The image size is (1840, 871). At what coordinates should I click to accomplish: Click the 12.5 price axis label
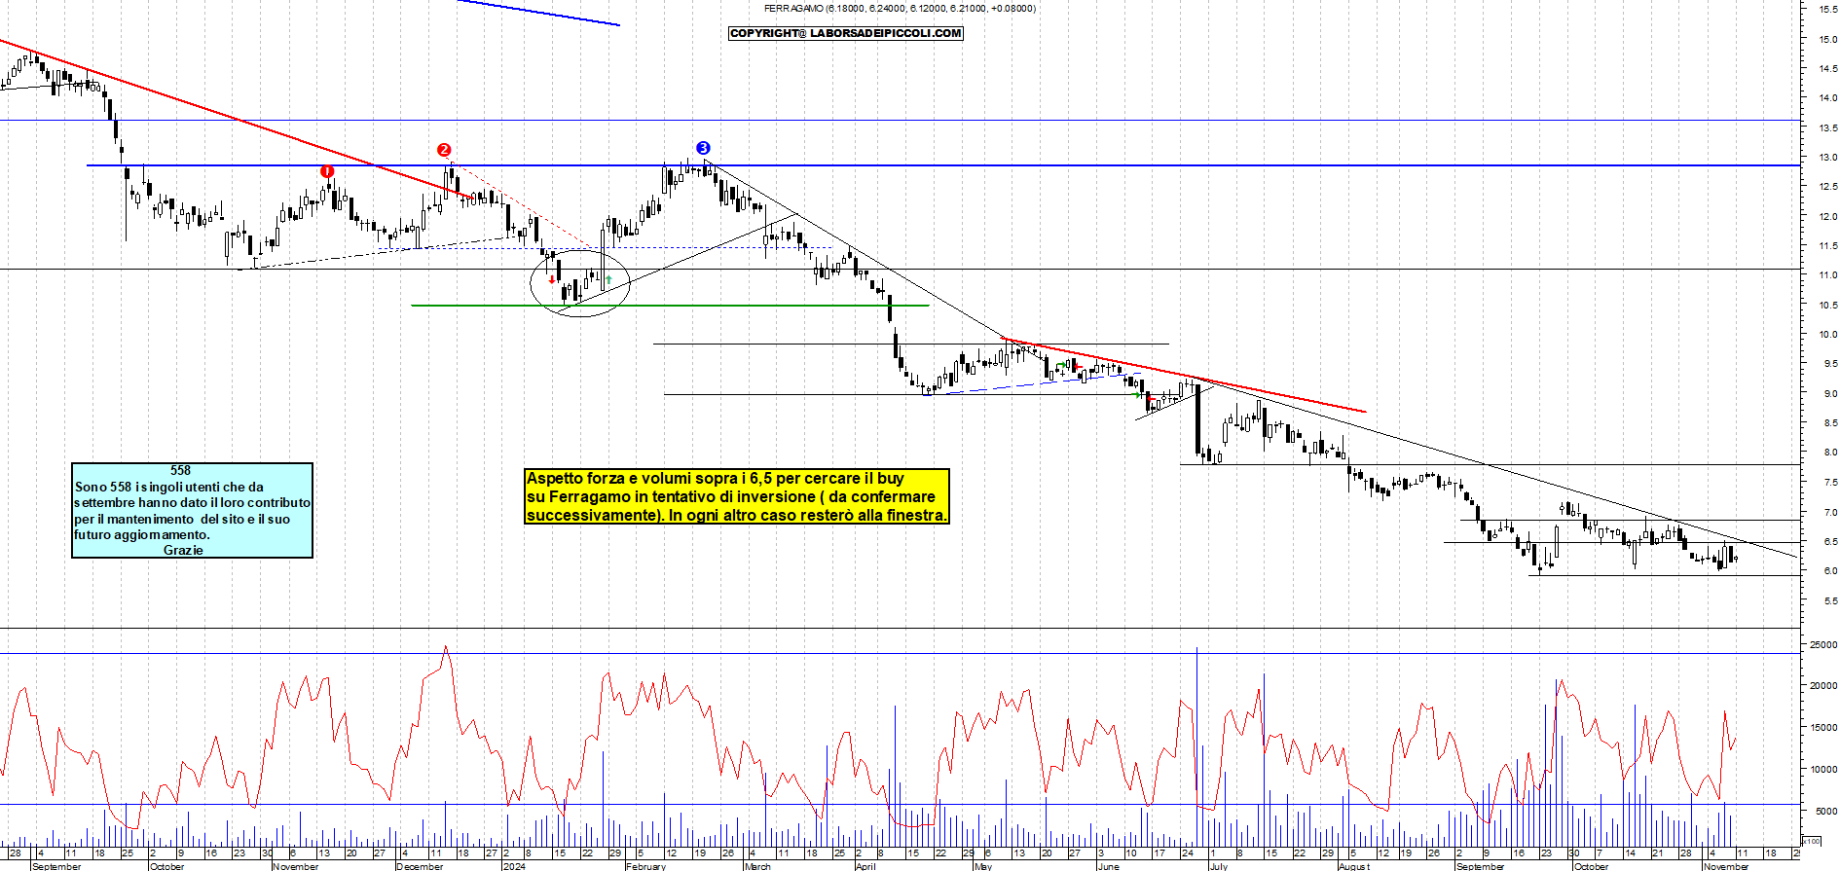1827,186
